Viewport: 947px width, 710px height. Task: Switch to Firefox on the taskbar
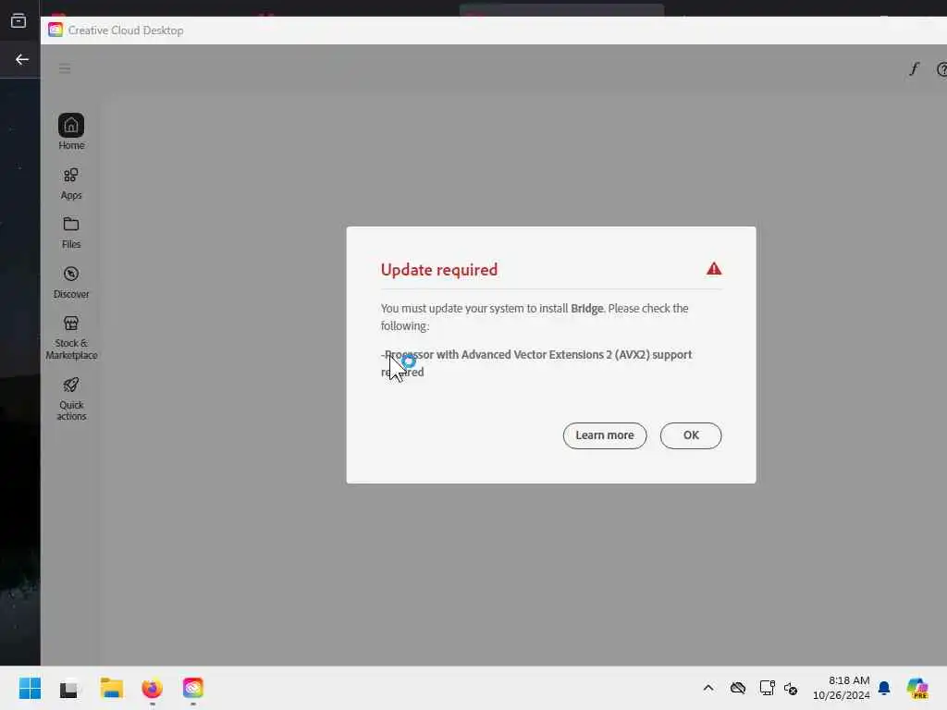click(153, 688)
